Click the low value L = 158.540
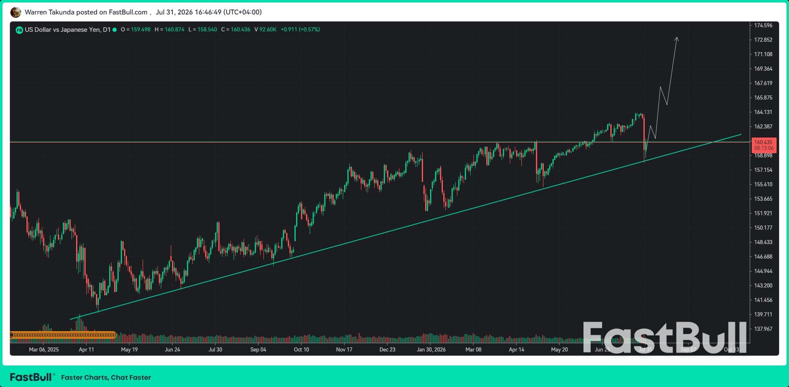Image resolution: width=789 pixels, height=387 pixels. pos(203,30)
